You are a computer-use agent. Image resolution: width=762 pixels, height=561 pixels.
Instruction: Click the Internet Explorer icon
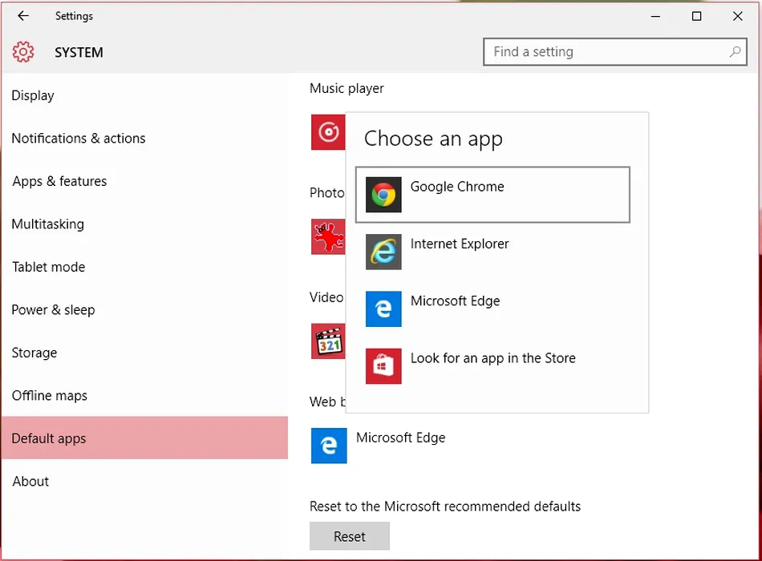383,252
